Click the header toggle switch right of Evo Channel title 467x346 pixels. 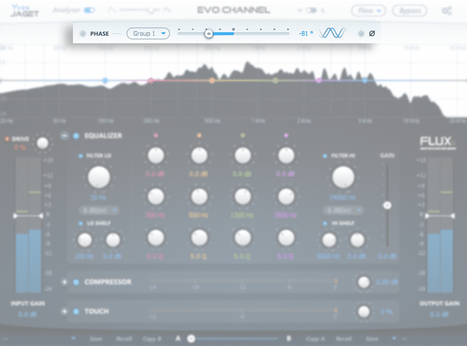tap(311, 11)
